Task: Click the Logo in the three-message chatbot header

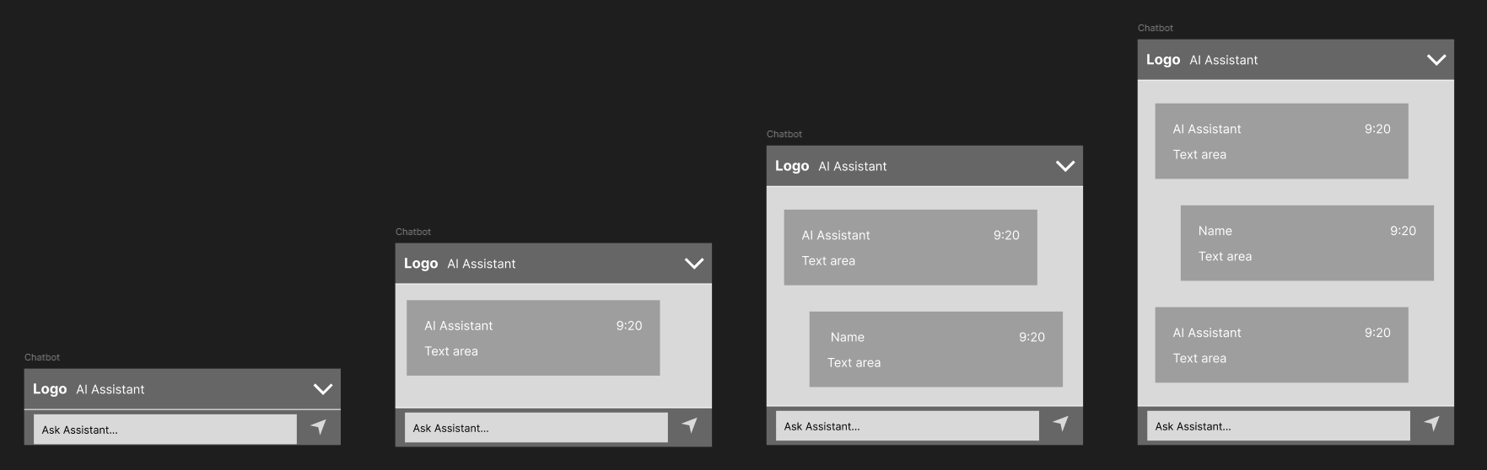Action: pyautogui.click(x=1163, y=60)
